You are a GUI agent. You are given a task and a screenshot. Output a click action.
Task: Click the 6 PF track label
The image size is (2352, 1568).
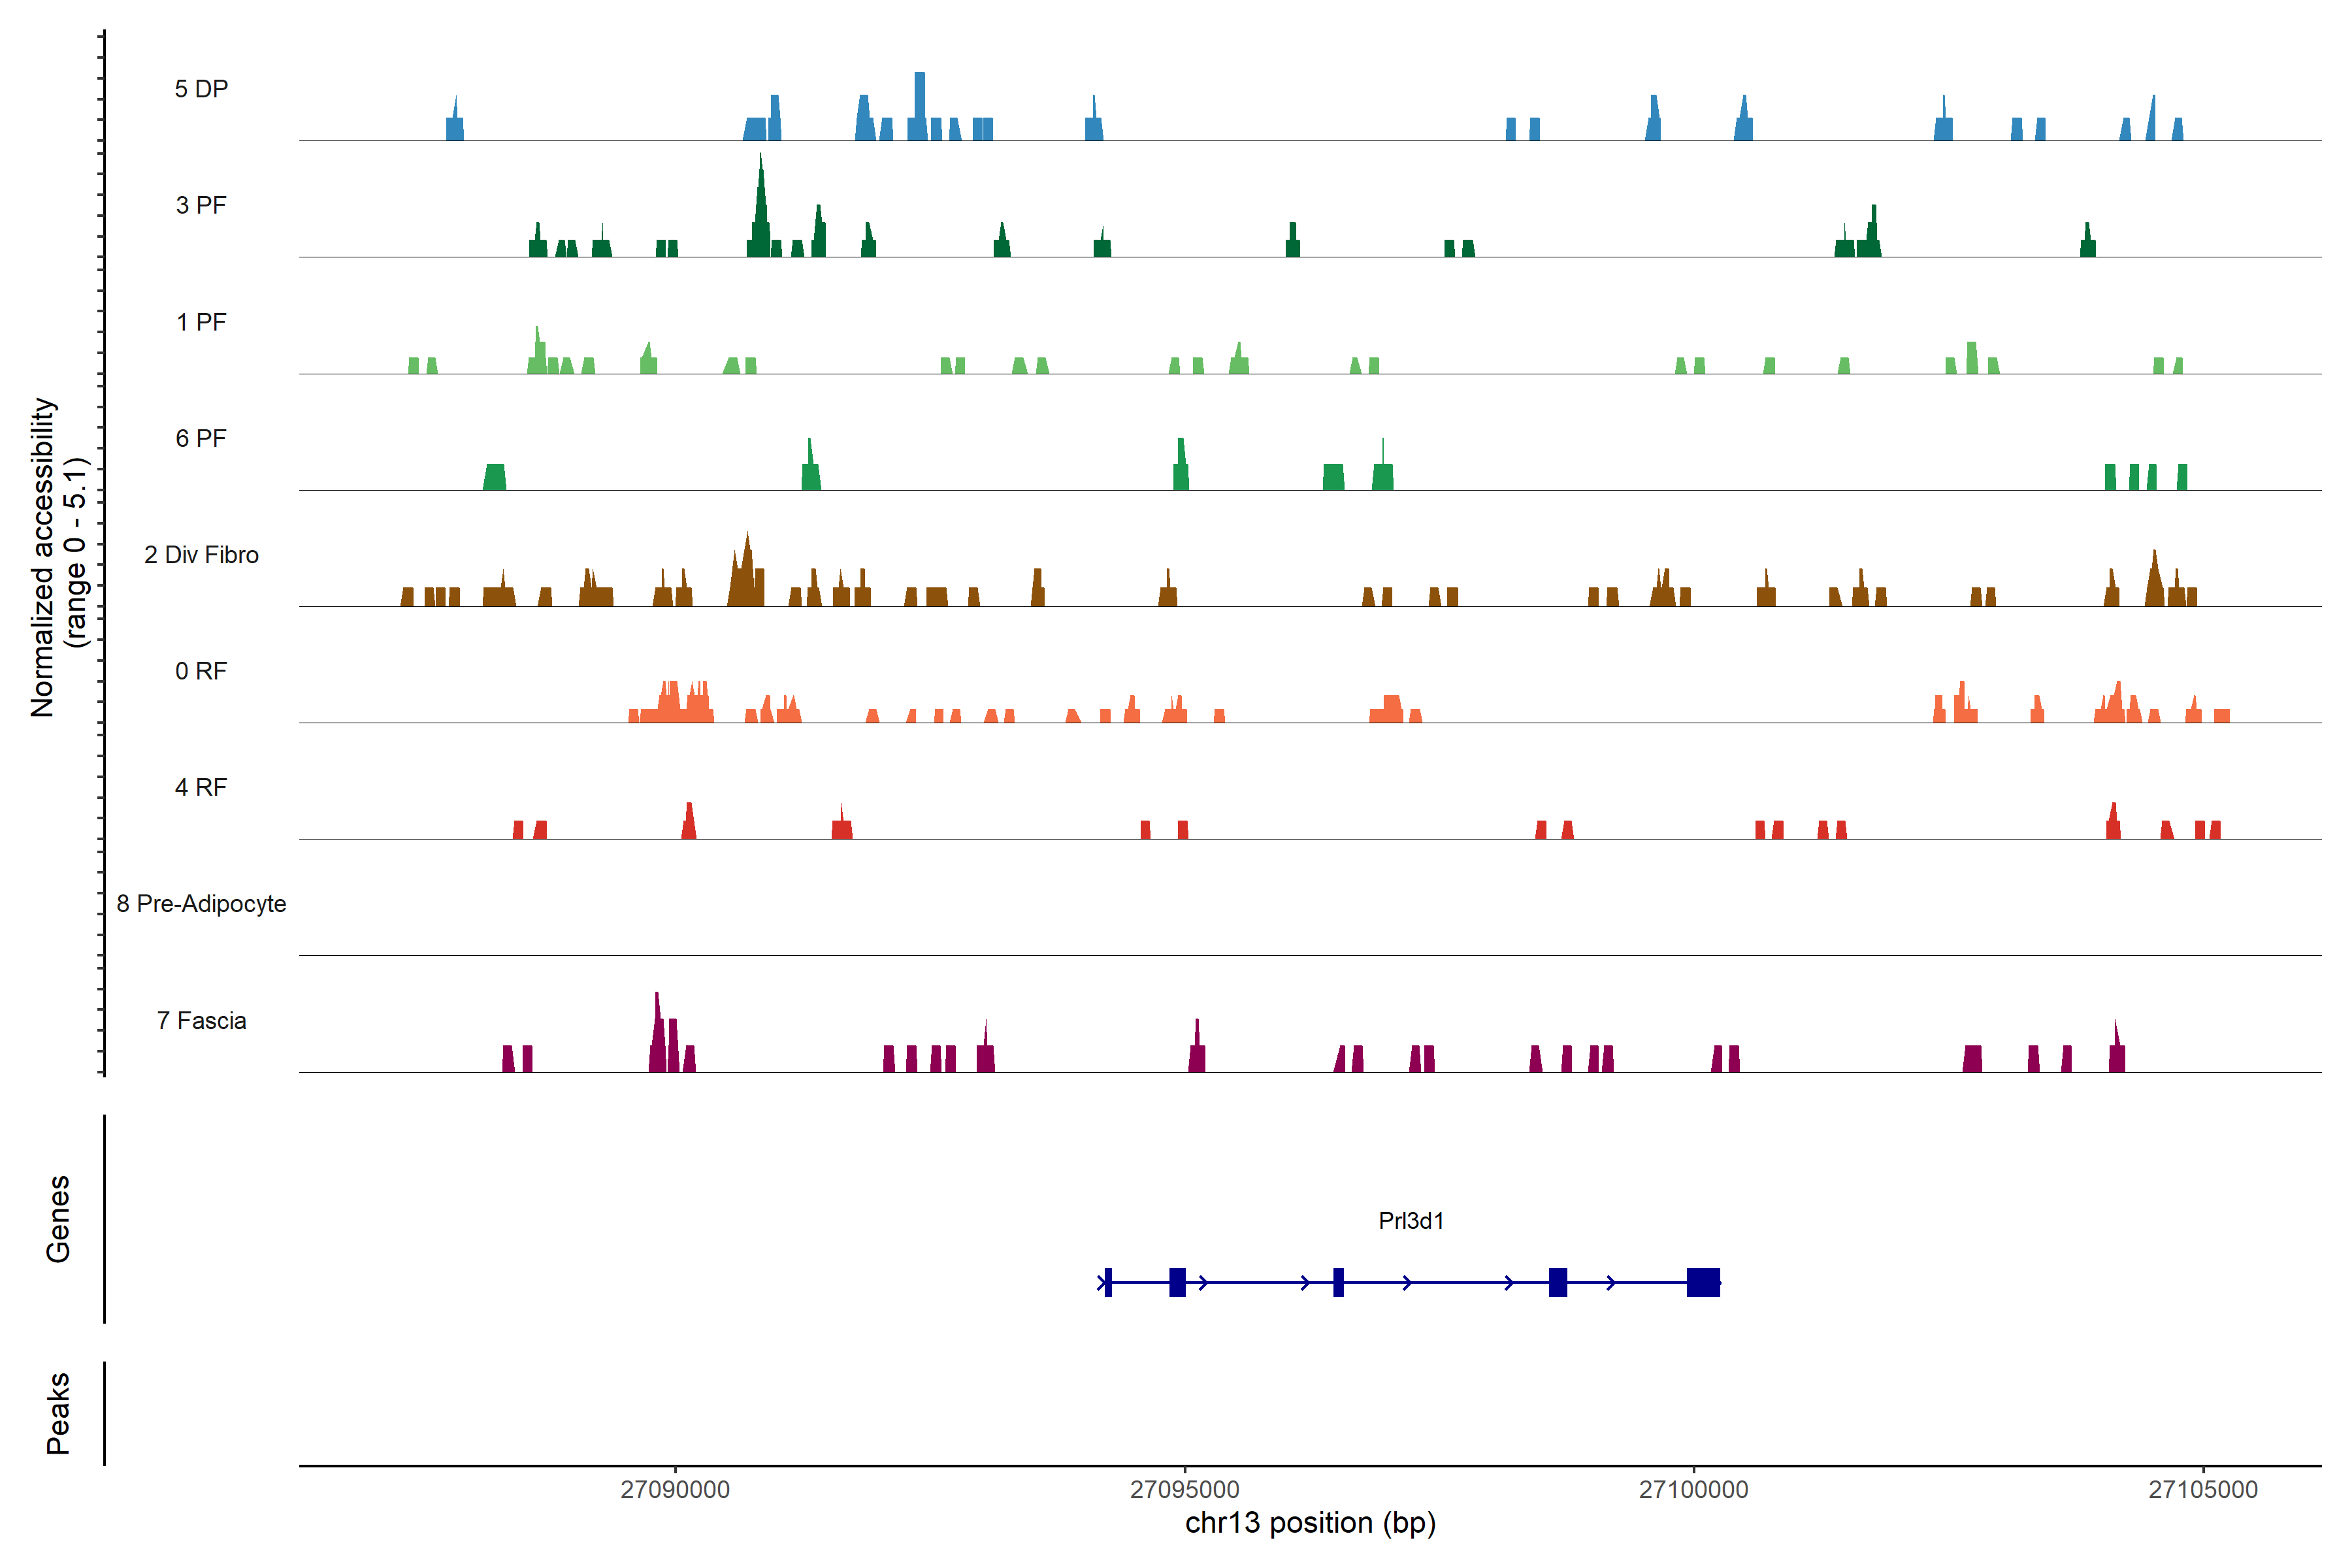[x=201, y=438]
